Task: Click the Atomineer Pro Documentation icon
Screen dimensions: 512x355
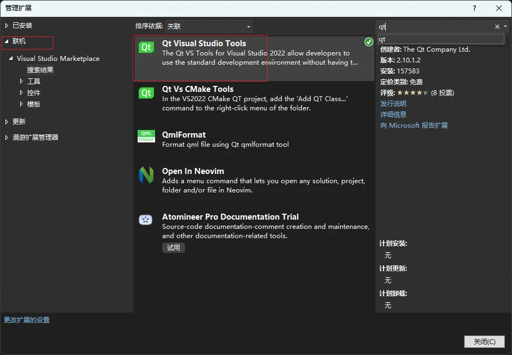Action: click(146, 220)
